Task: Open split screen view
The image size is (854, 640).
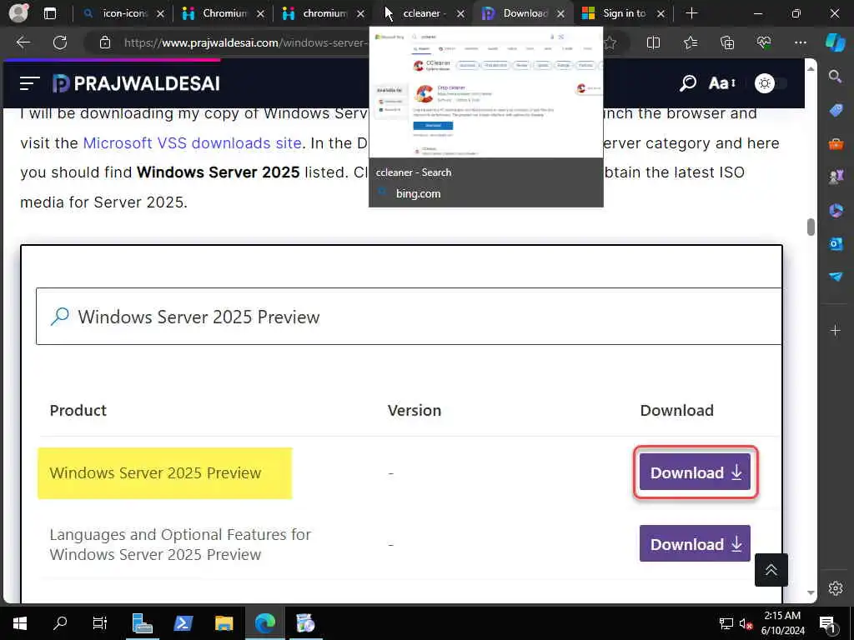Action: tap(653, 42)
